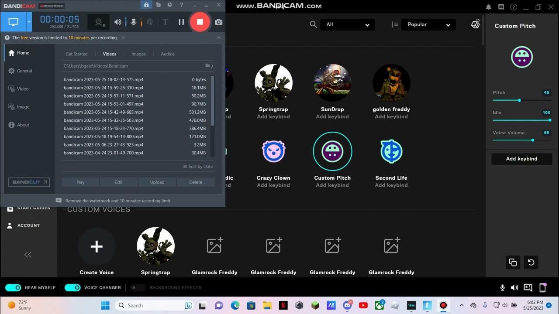Screen dimensions: 559x314
Task: Select the Second Life voice icon
Action: [x=391, y=151]
